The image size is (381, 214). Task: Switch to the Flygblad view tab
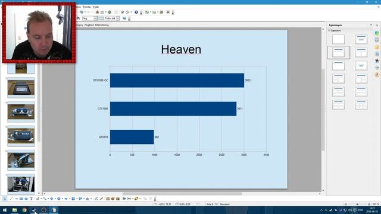89,25
